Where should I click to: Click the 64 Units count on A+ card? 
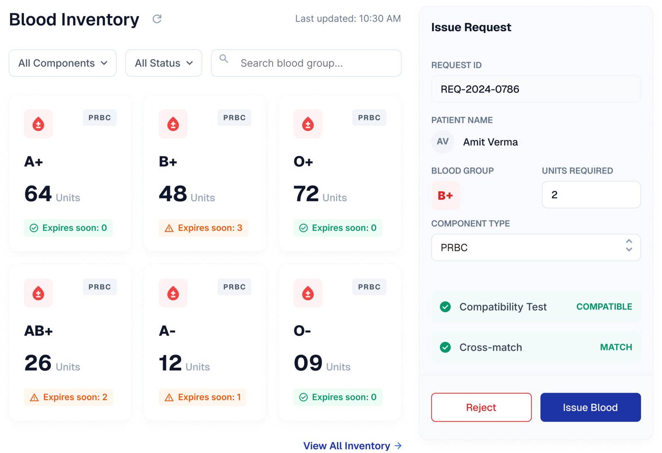52,194
